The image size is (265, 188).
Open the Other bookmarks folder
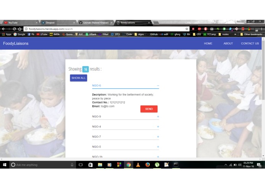point(251,34)
